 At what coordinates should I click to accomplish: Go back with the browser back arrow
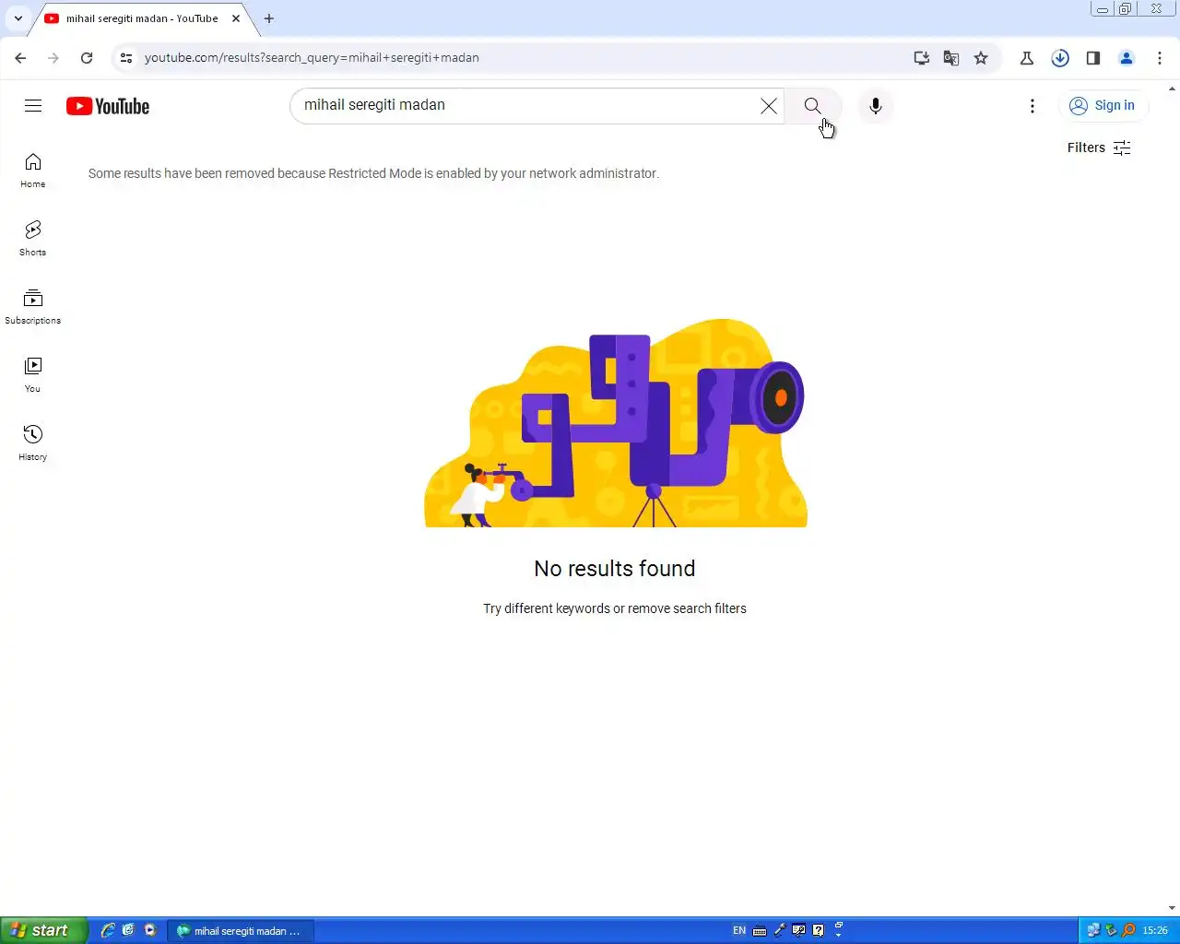[x=20, y=58]
